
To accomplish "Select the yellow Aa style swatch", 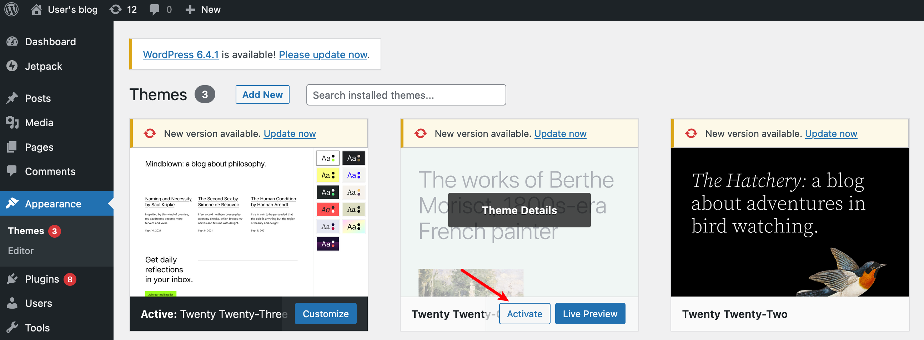I will [x=328, y=175].
